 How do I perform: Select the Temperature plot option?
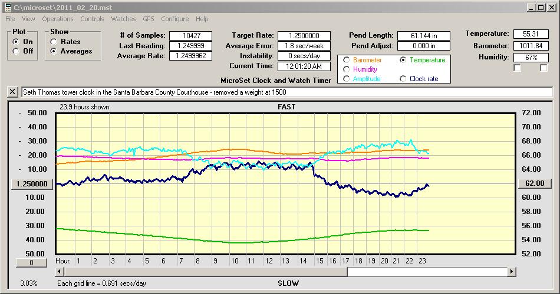click(x=403, y=60)
